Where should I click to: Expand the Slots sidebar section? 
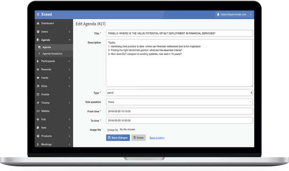click(x=53, y=86)
